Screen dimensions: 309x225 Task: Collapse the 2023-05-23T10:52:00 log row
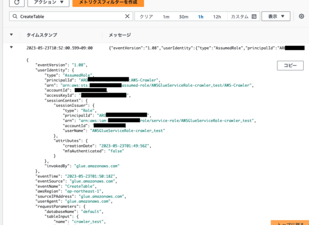12,47
